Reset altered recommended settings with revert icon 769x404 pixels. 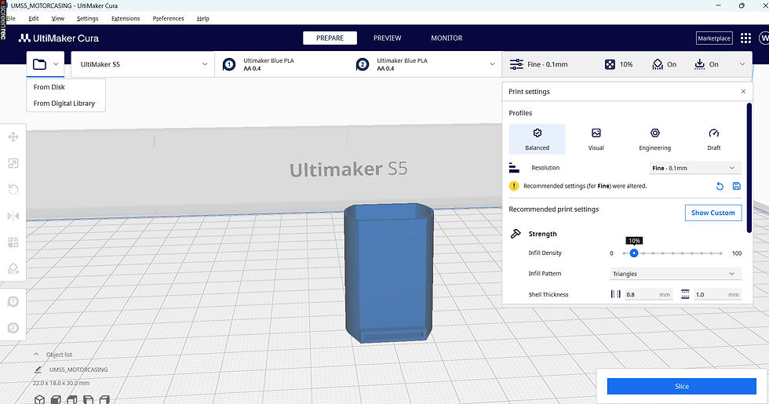(x=720, y=186)
